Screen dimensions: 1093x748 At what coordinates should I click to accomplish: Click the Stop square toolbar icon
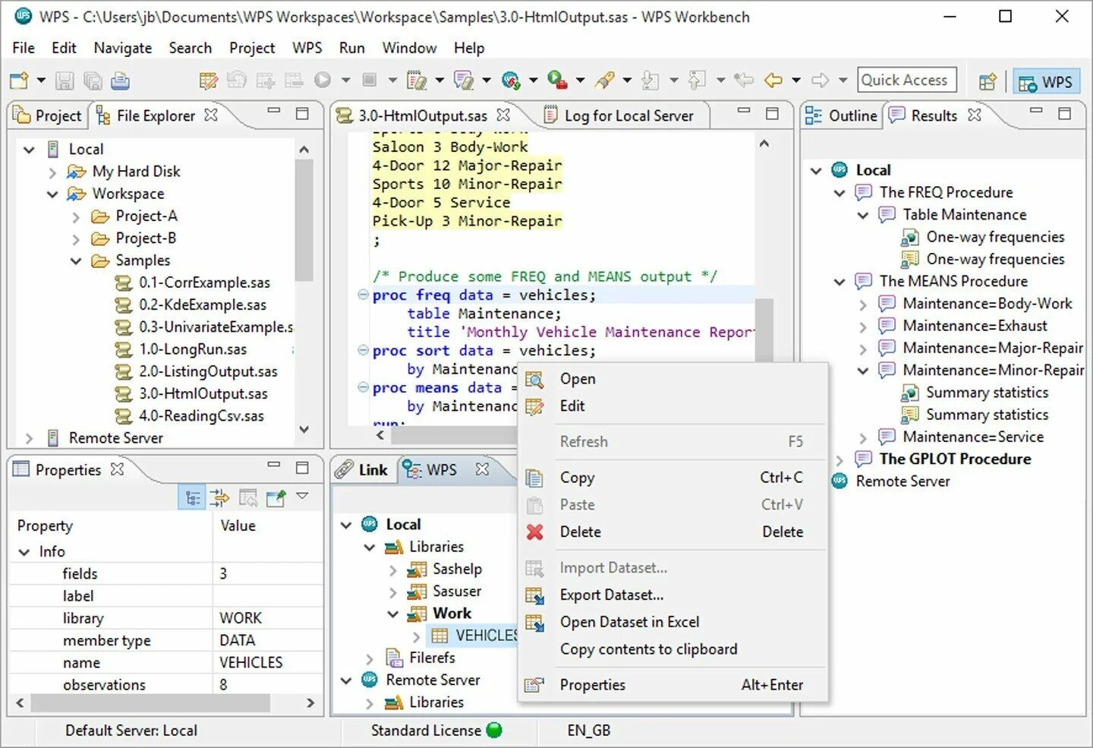tap(370, 80)
